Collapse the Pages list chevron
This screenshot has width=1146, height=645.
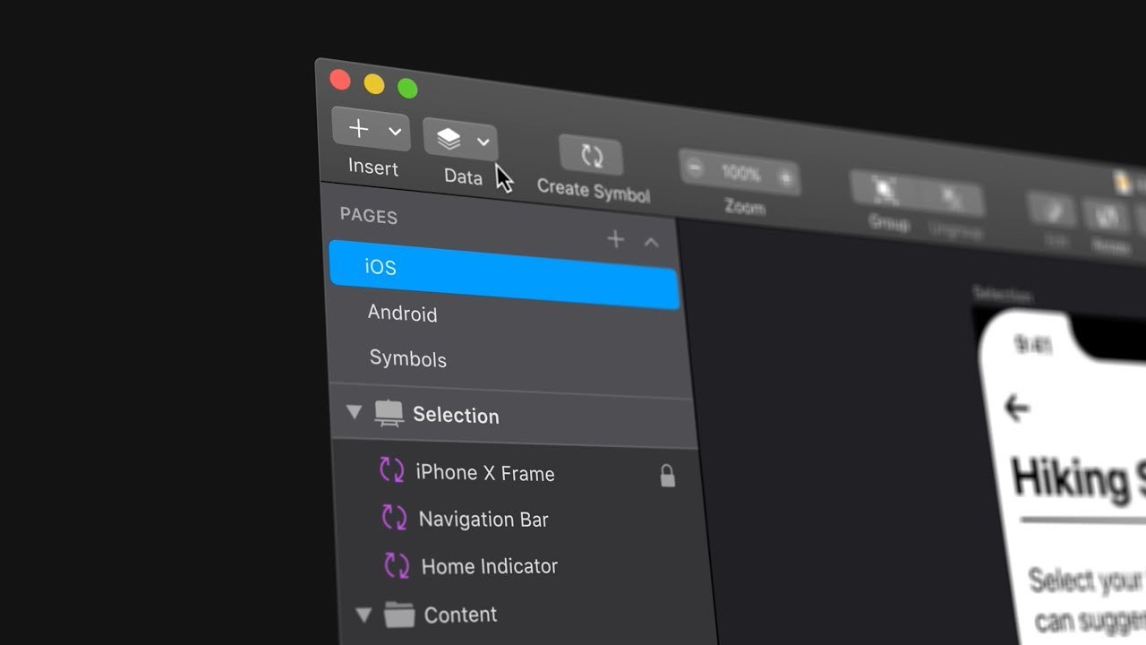(651, 242)
